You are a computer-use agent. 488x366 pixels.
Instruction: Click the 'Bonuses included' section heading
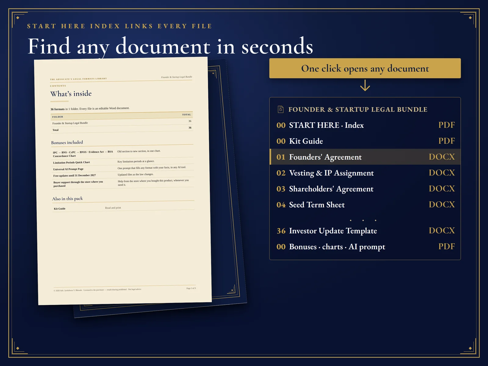click(x=67, y=142)
